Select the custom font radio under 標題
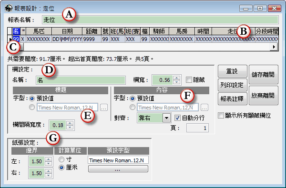Image resolution: width=286 pixels, height=188 pixels. (32, 107)
